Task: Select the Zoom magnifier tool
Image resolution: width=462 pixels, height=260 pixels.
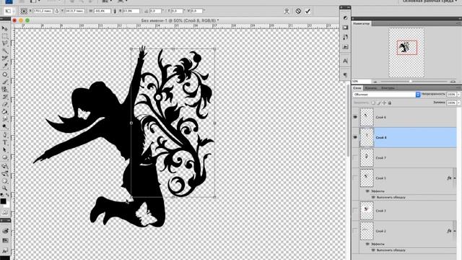Action: point(4,188)
